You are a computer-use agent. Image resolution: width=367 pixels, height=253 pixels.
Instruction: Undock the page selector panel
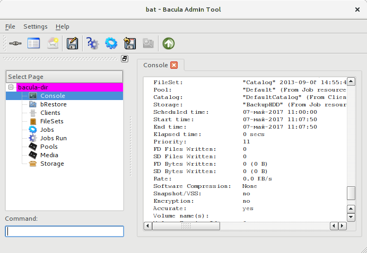125,59
